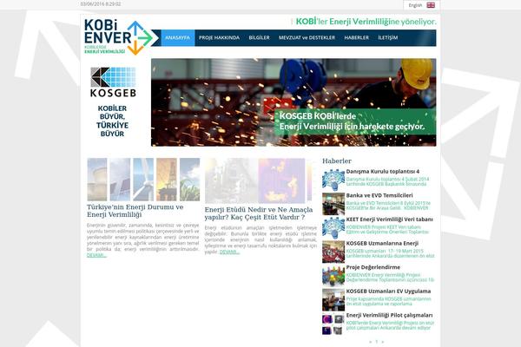The width and height of the screenshot is (521, 347).
Task: Open the English language link
Action: click(415, 5)
